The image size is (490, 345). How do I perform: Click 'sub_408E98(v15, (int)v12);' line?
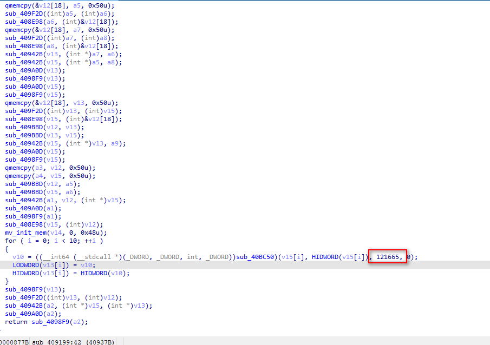click(54, 225)
